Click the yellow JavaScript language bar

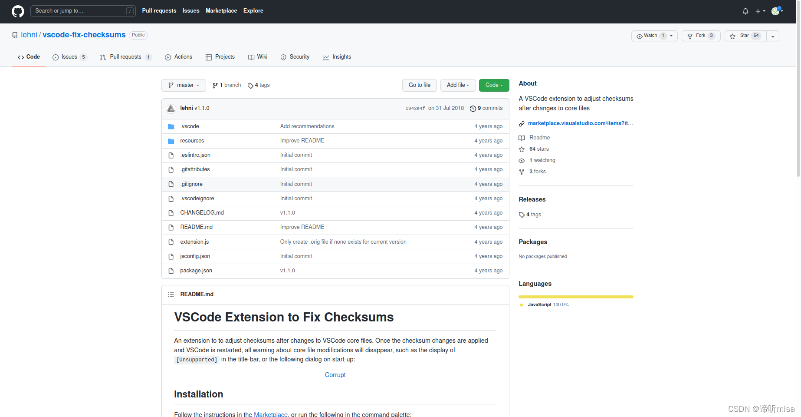click(576, 297)
